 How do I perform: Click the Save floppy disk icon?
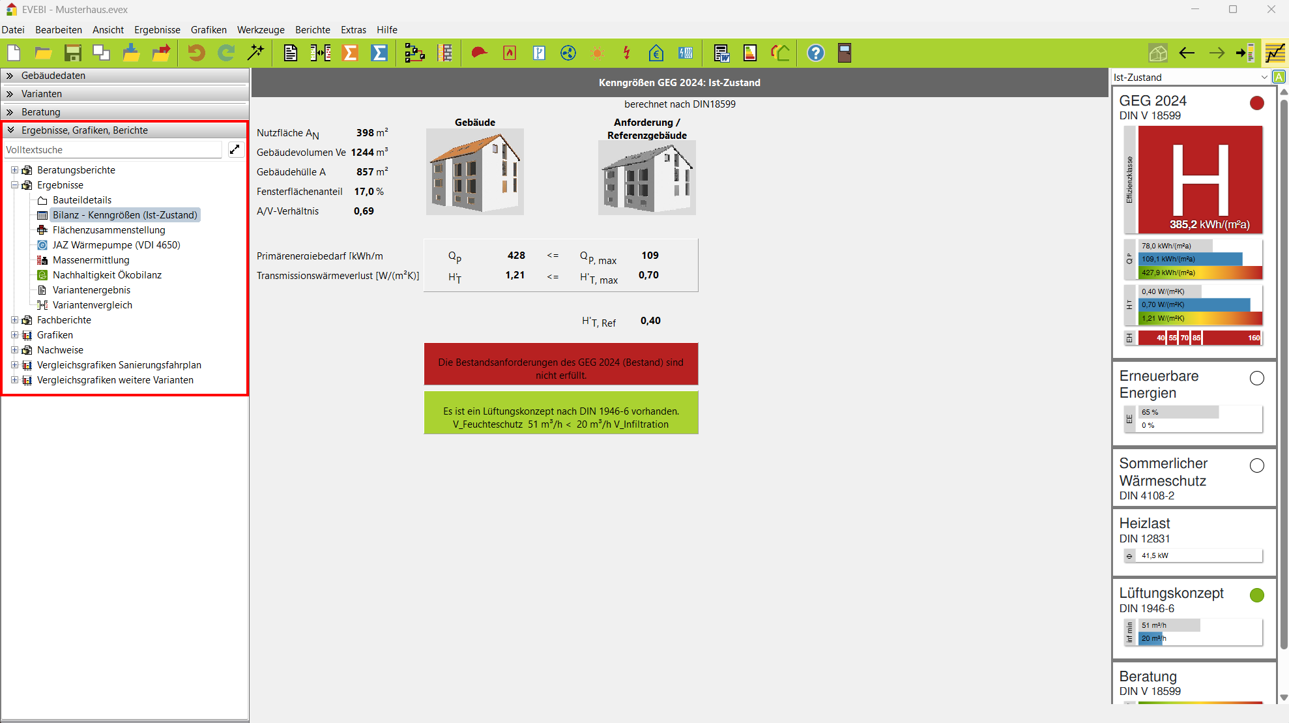tap(72, 53)
